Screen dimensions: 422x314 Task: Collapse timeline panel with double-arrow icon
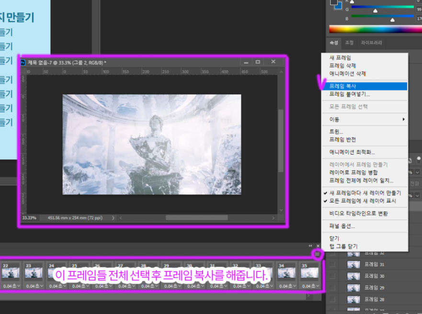tap(310, 246)
